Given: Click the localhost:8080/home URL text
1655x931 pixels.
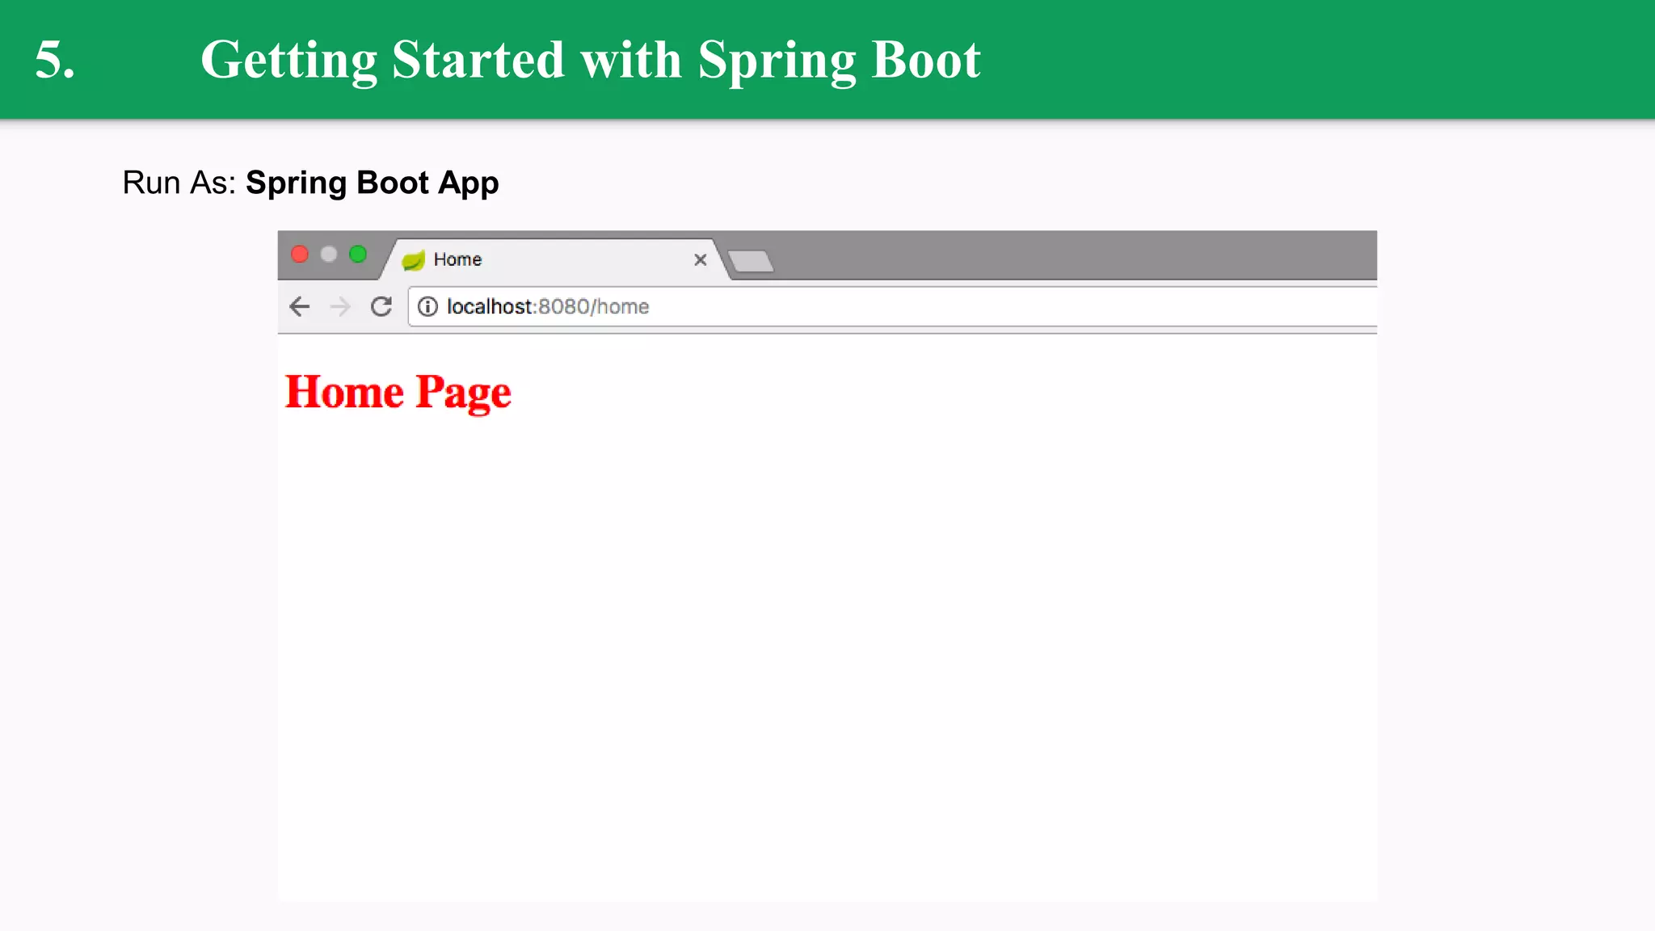Looking at the screenshot, I should (x=548, y=306).
